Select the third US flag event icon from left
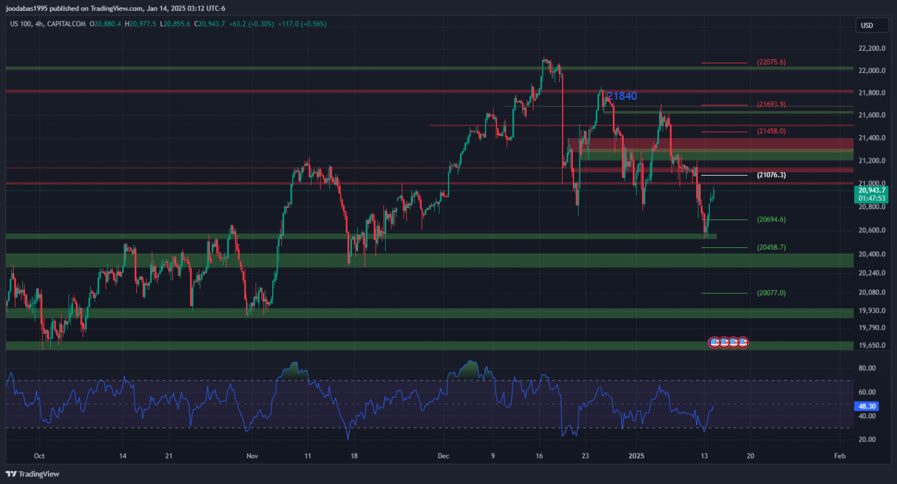Image resolution: width=897 pixels, height=484 pixels. [x=733, y=342]
